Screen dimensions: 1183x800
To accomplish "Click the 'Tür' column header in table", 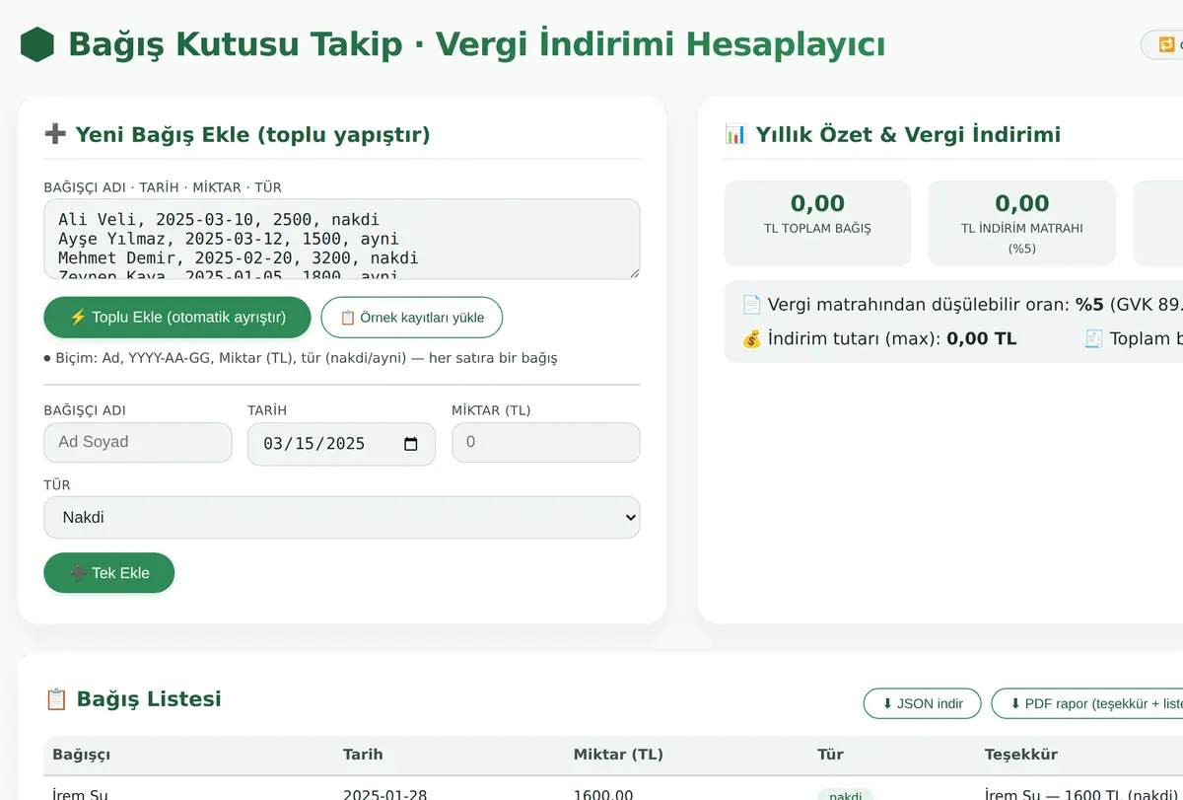I will coord(830,755).
